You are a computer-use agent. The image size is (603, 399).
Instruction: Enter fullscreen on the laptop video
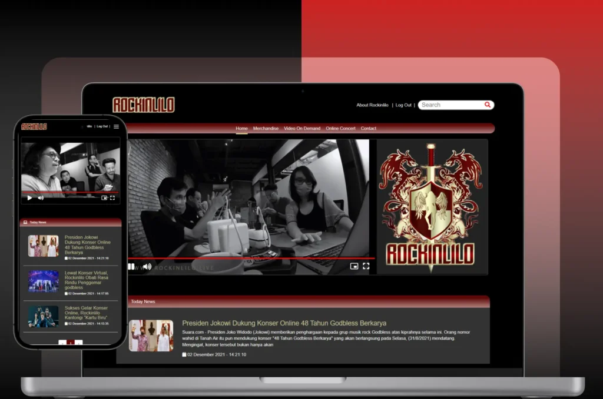366,266
